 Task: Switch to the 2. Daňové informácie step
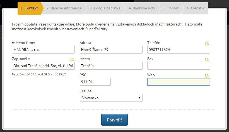(64, 8)
